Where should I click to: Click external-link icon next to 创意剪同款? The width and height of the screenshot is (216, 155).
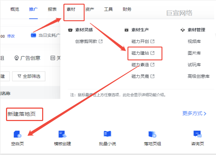tap(101, 41)
